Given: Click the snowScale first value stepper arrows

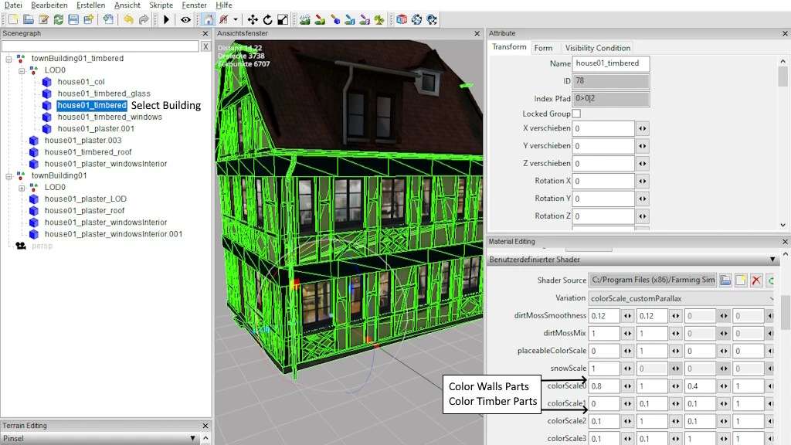Looking at the screenshot, I should pos(627,369).
